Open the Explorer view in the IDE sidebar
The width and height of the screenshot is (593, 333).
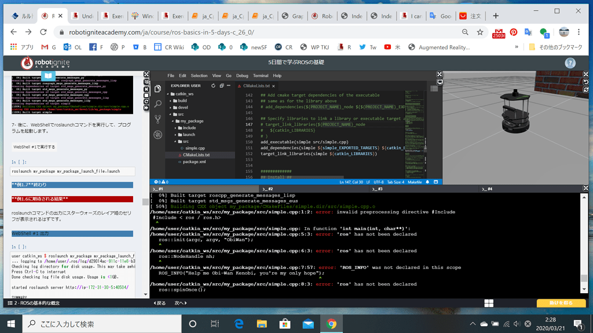[158, 89]
